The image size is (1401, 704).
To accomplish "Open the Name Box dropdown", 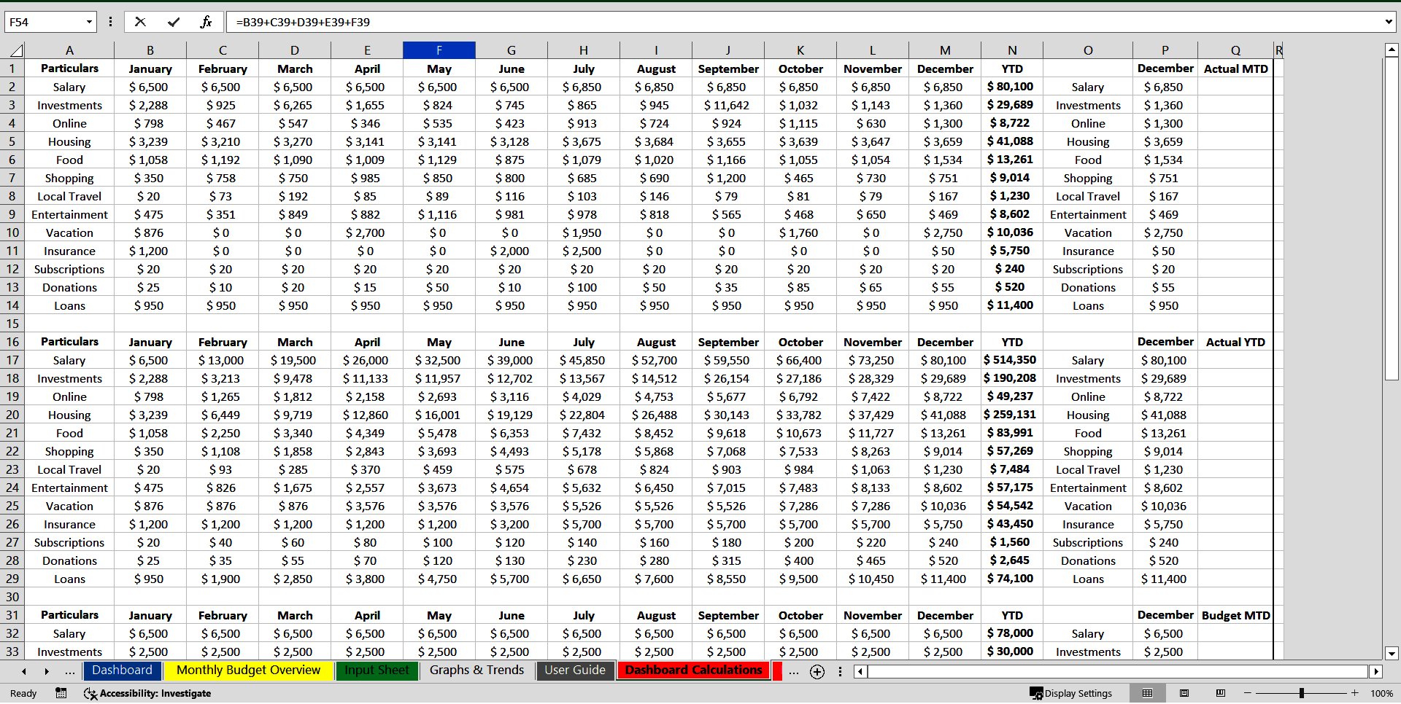I will (x=89, y=22).
